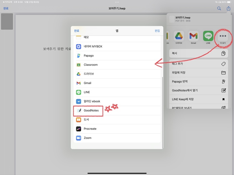Choose the Procreate app icon
Image resolution: width=234 pixels, height=175 pixels.
(x=79, y=129)
